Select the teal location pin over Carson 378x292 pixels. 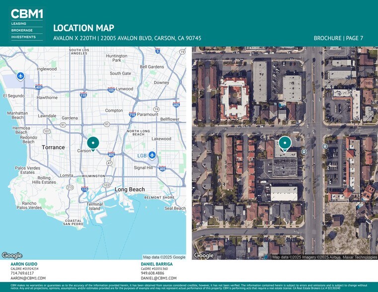pos(93,143)
